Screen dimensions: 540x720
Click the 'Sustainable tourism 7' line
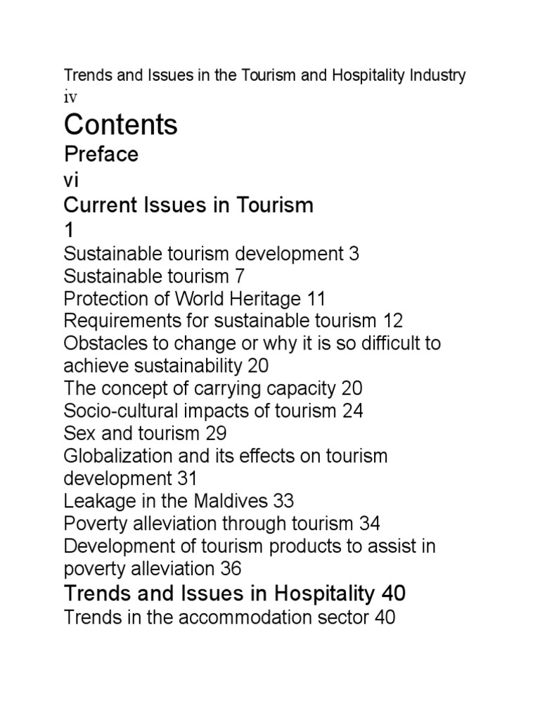pyautogui.click(x=154, y=276)
